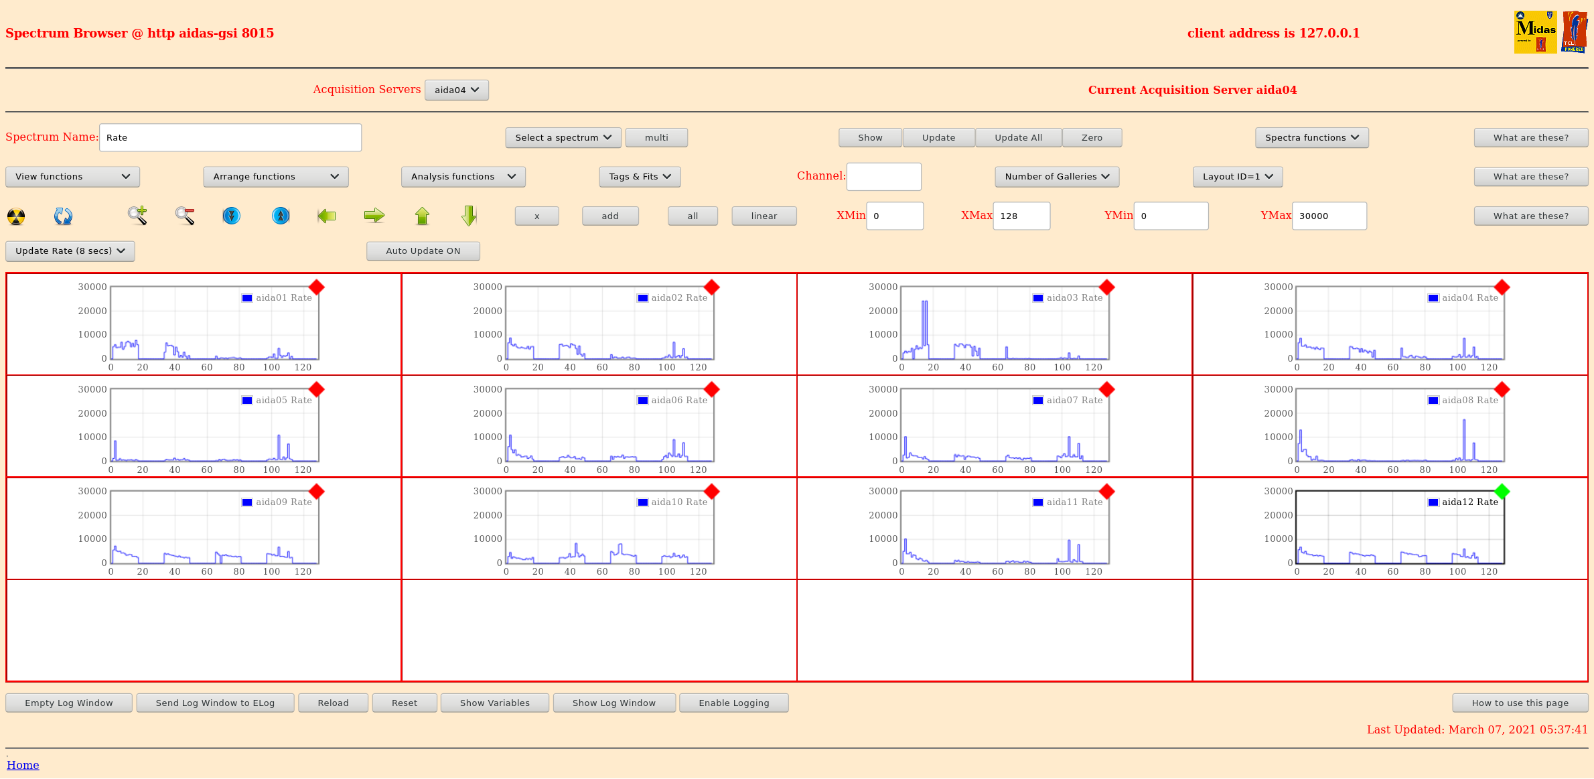Toggle the linear scale button
This screenshot has height=779, width=1594.
pyautogui.click(x=764, y=216)
